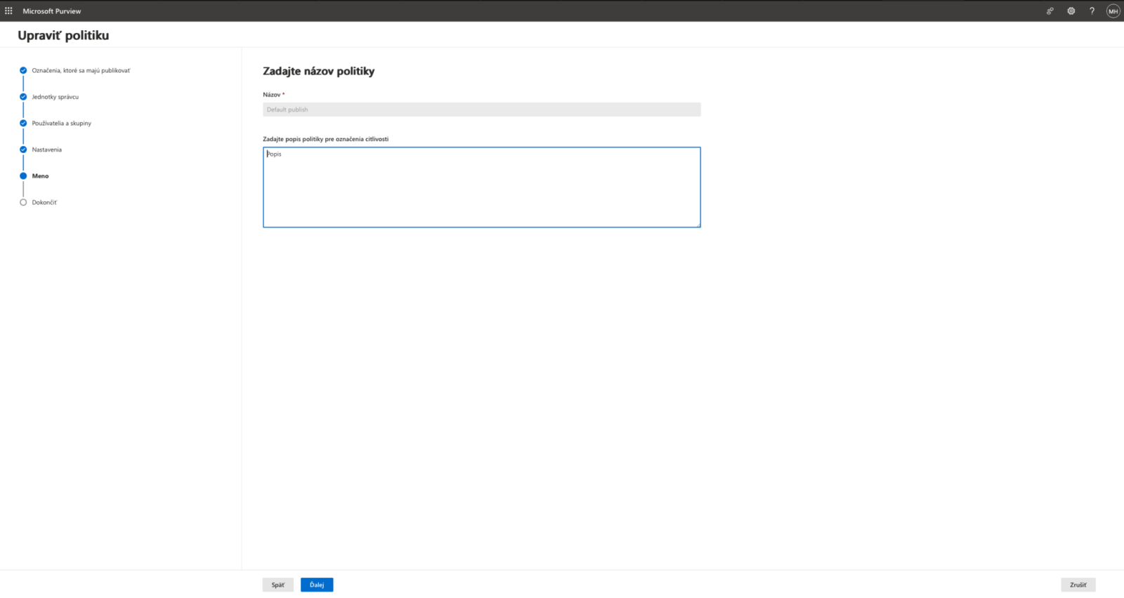Click the Zrušiť button
Viewport: 1124px width, 598px height.
[x=1078, y=585]
